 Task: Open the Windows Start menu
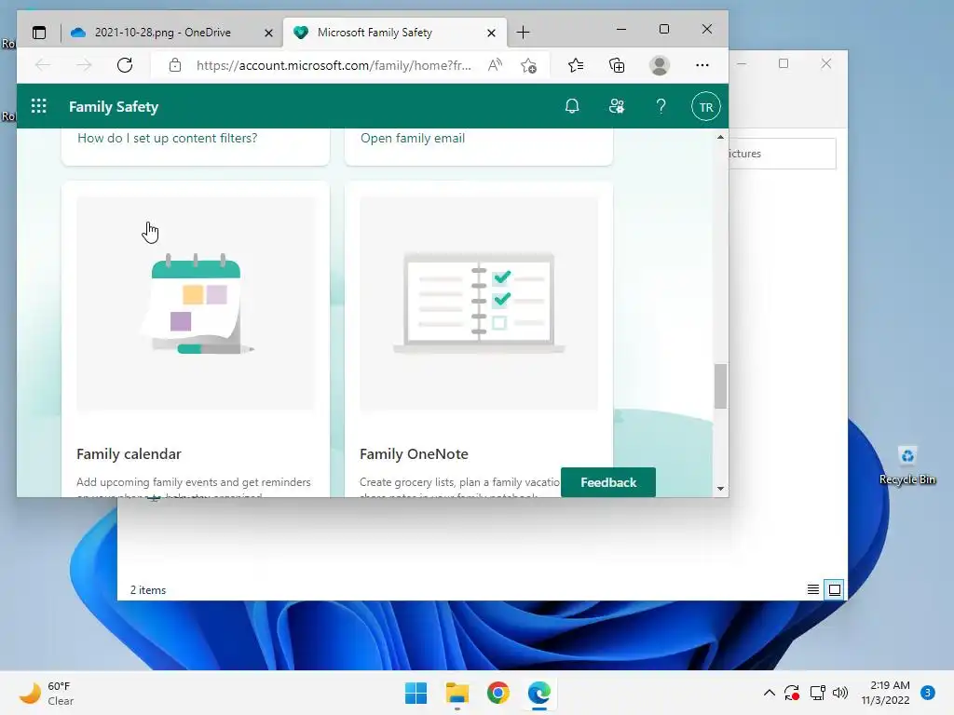click(416, 693)
